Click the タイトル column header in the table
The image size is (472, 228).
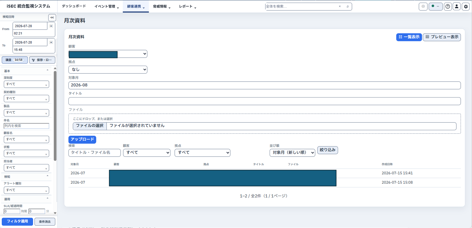tap(258, 164)
